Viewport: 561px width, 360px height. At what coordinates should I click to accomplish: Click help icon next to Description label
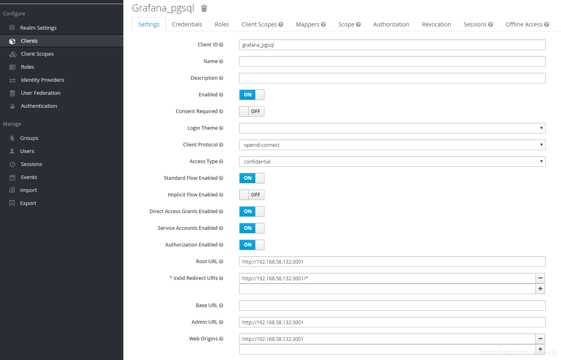pos(221,78)
